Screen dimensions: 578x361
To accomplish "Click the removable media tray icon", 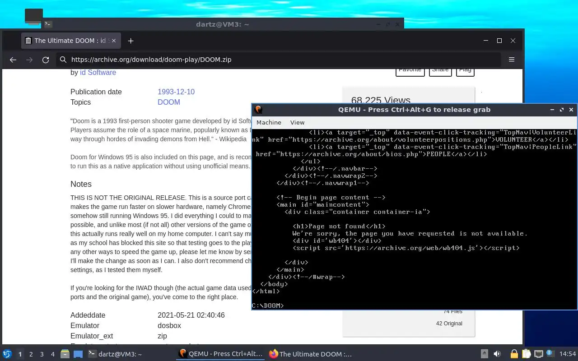I will (484, 354).
